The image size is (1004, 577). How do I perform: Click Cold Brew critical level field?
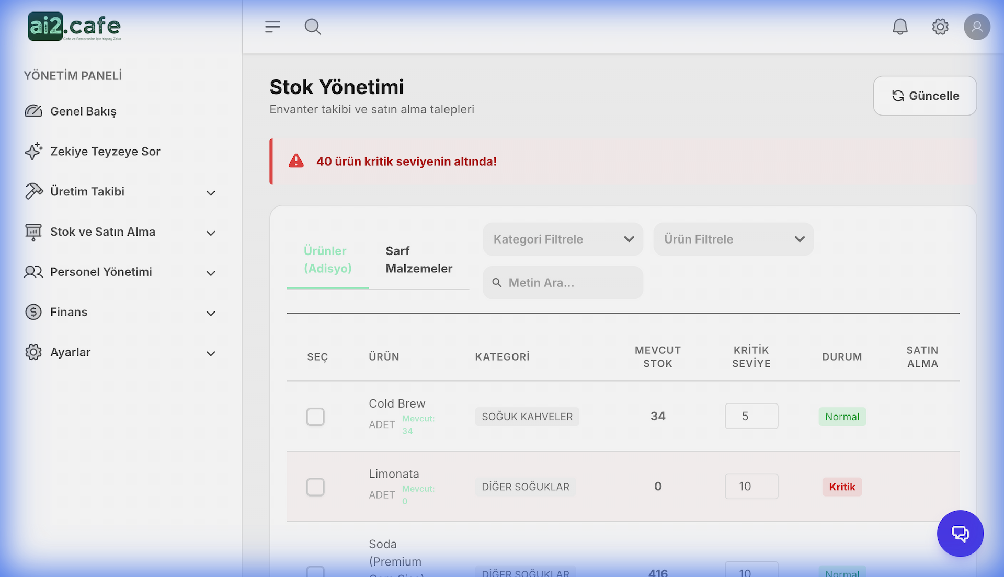coord(751,416)
